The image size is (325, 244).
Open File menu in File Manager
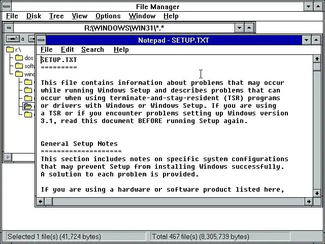point(12,16)
